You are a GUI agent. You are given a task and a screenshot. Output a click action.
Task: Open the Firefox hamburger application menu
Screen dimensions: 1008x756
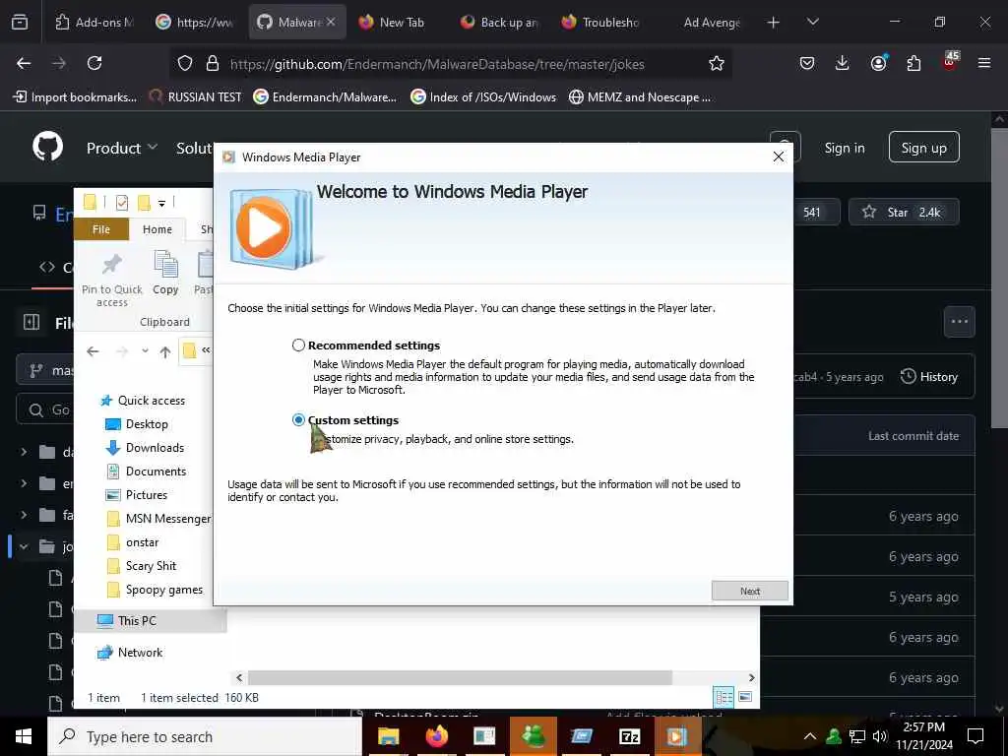[984, 63]
